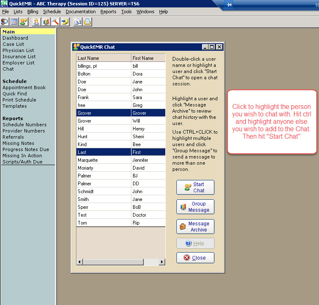
Task: Select the Sperr BoB user row
Action: pos(121,207)
